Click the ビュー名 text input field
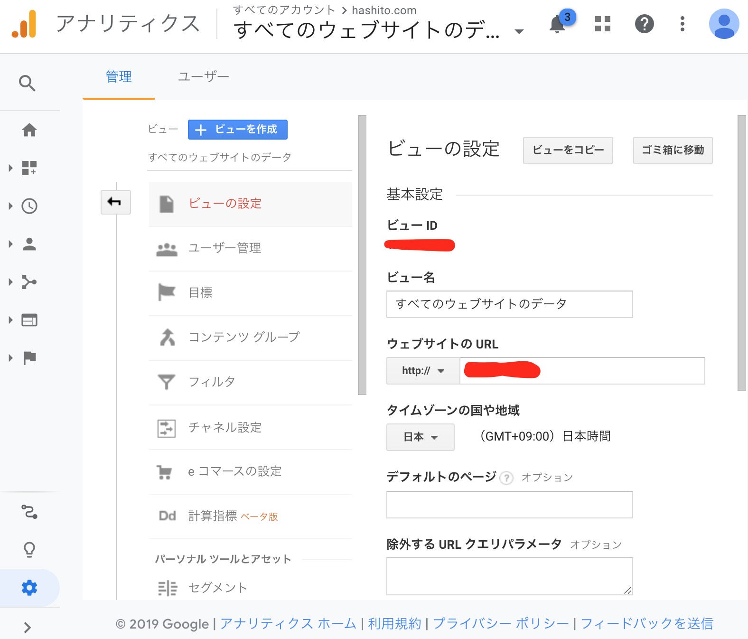Screen dimensions: 748x639 [x=509, y=304]
